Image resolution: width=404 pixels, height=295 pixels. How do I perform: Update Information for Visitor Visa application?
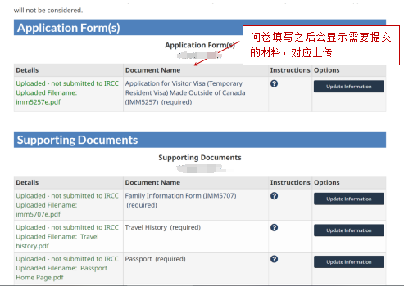(x=349, y=87)
